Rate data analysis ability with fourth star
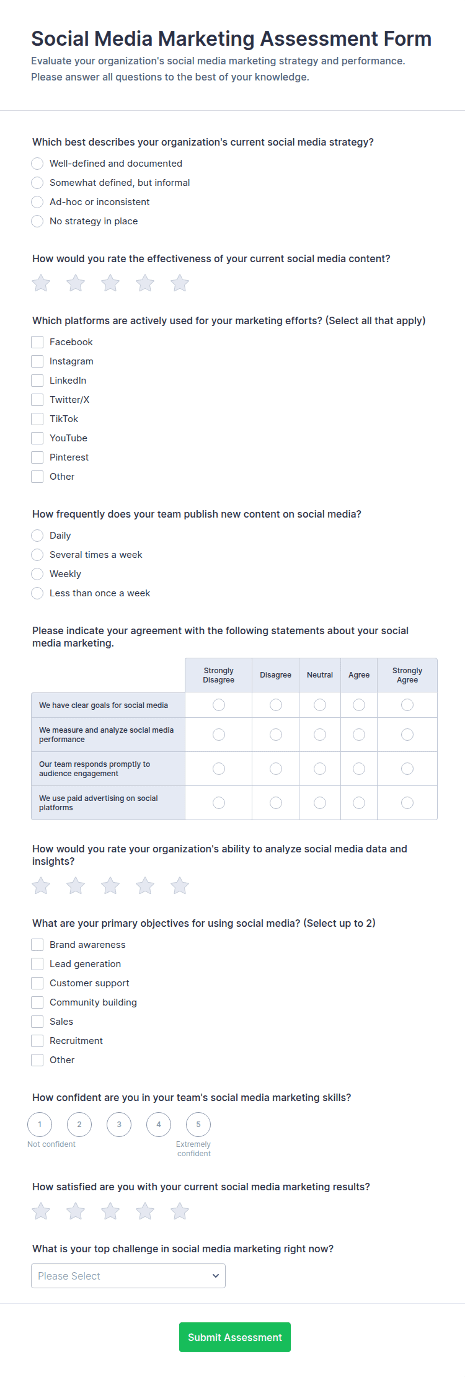 145,886
